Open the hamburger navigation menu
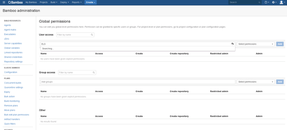287x130 pixels. coord(4,2)
